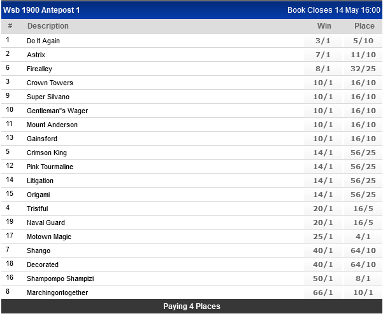Select the place odds 5/10 for Do It Again
Viewport: 383px width, 316px height.
(364, 41)
